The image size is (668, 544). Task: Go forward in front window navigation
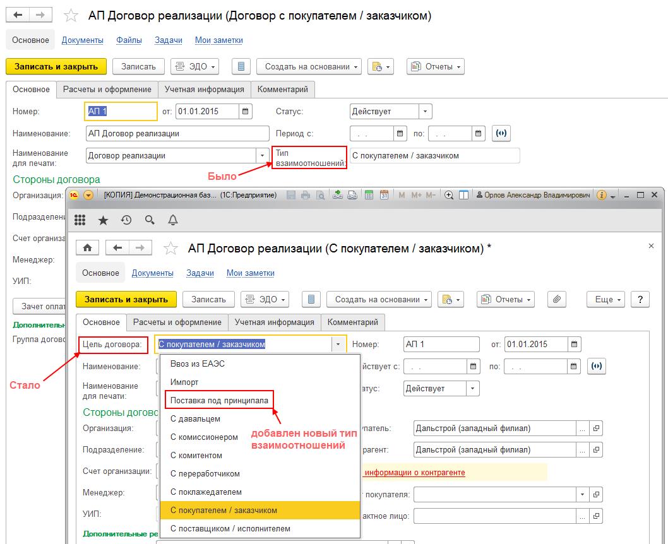(x=140, y=248)
